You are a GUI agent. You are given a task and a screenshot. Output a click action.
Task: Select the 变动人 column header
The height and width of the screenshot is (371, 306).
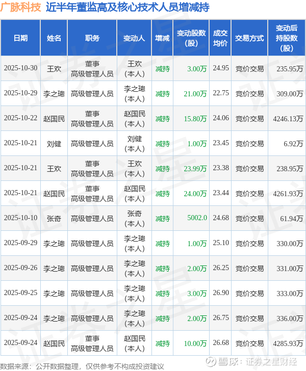[x=134, y=38]
